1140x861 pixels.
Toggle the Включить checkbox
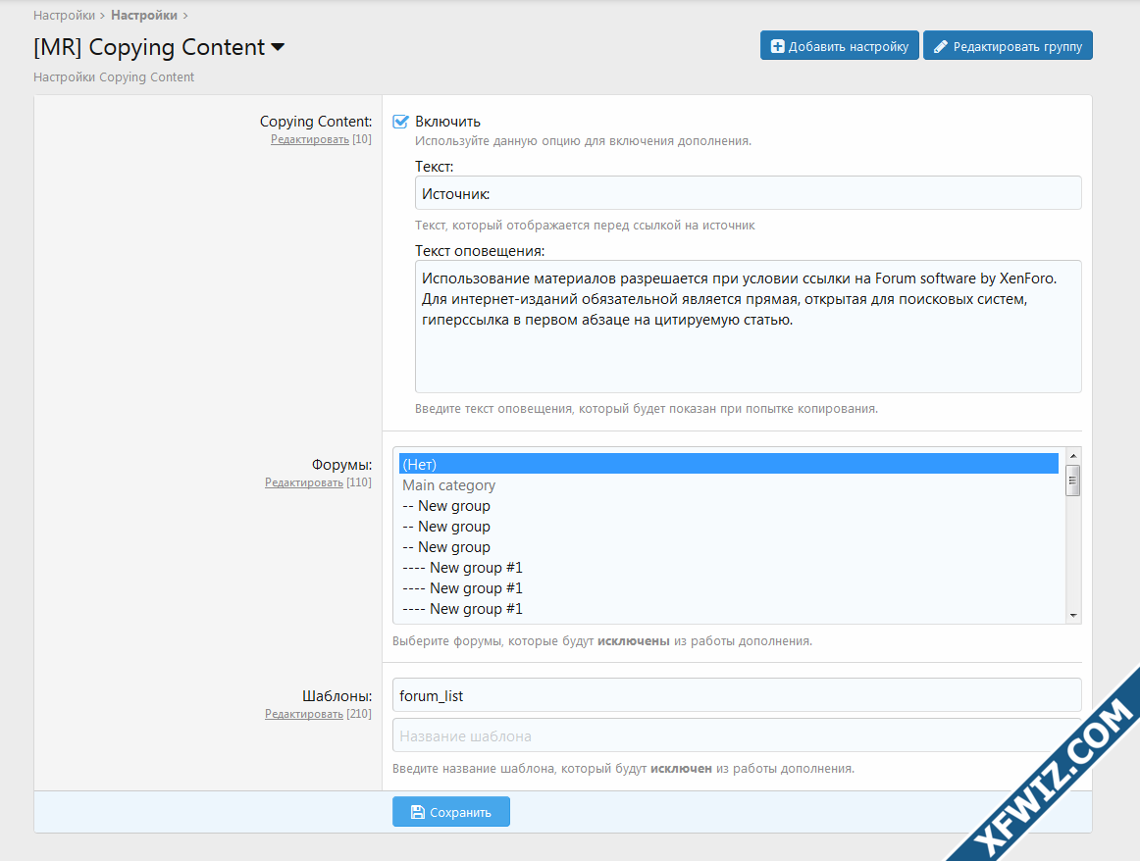400,122
